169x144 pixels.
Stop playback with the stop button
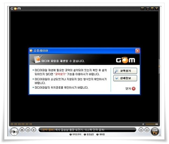tap(22, 130)
